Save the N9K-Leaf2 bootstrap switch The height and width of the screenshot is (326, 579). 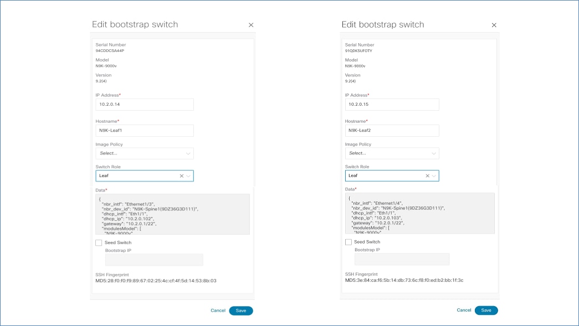[486, 311]
